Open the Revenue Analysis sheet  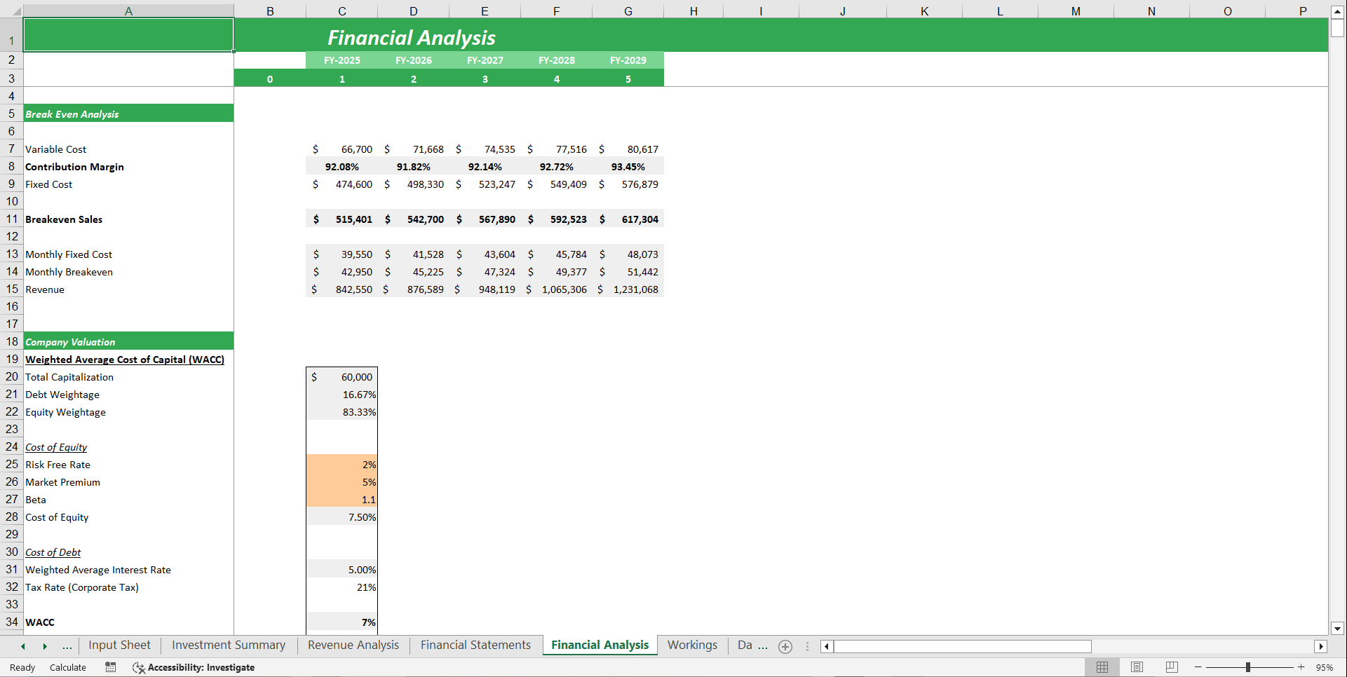[x=353, y=645]
